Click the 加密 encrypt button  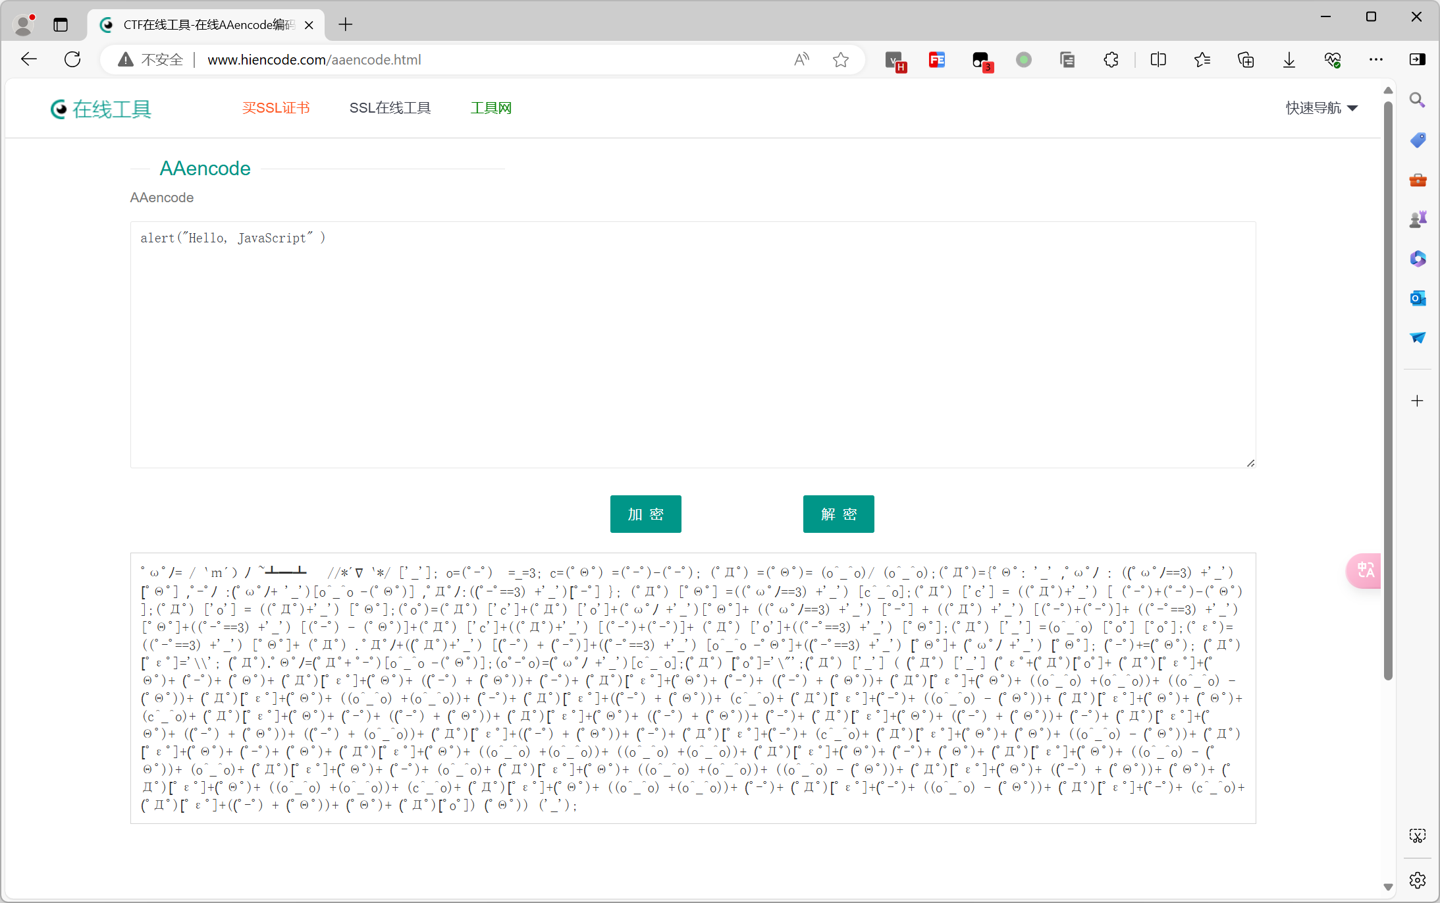645,514
